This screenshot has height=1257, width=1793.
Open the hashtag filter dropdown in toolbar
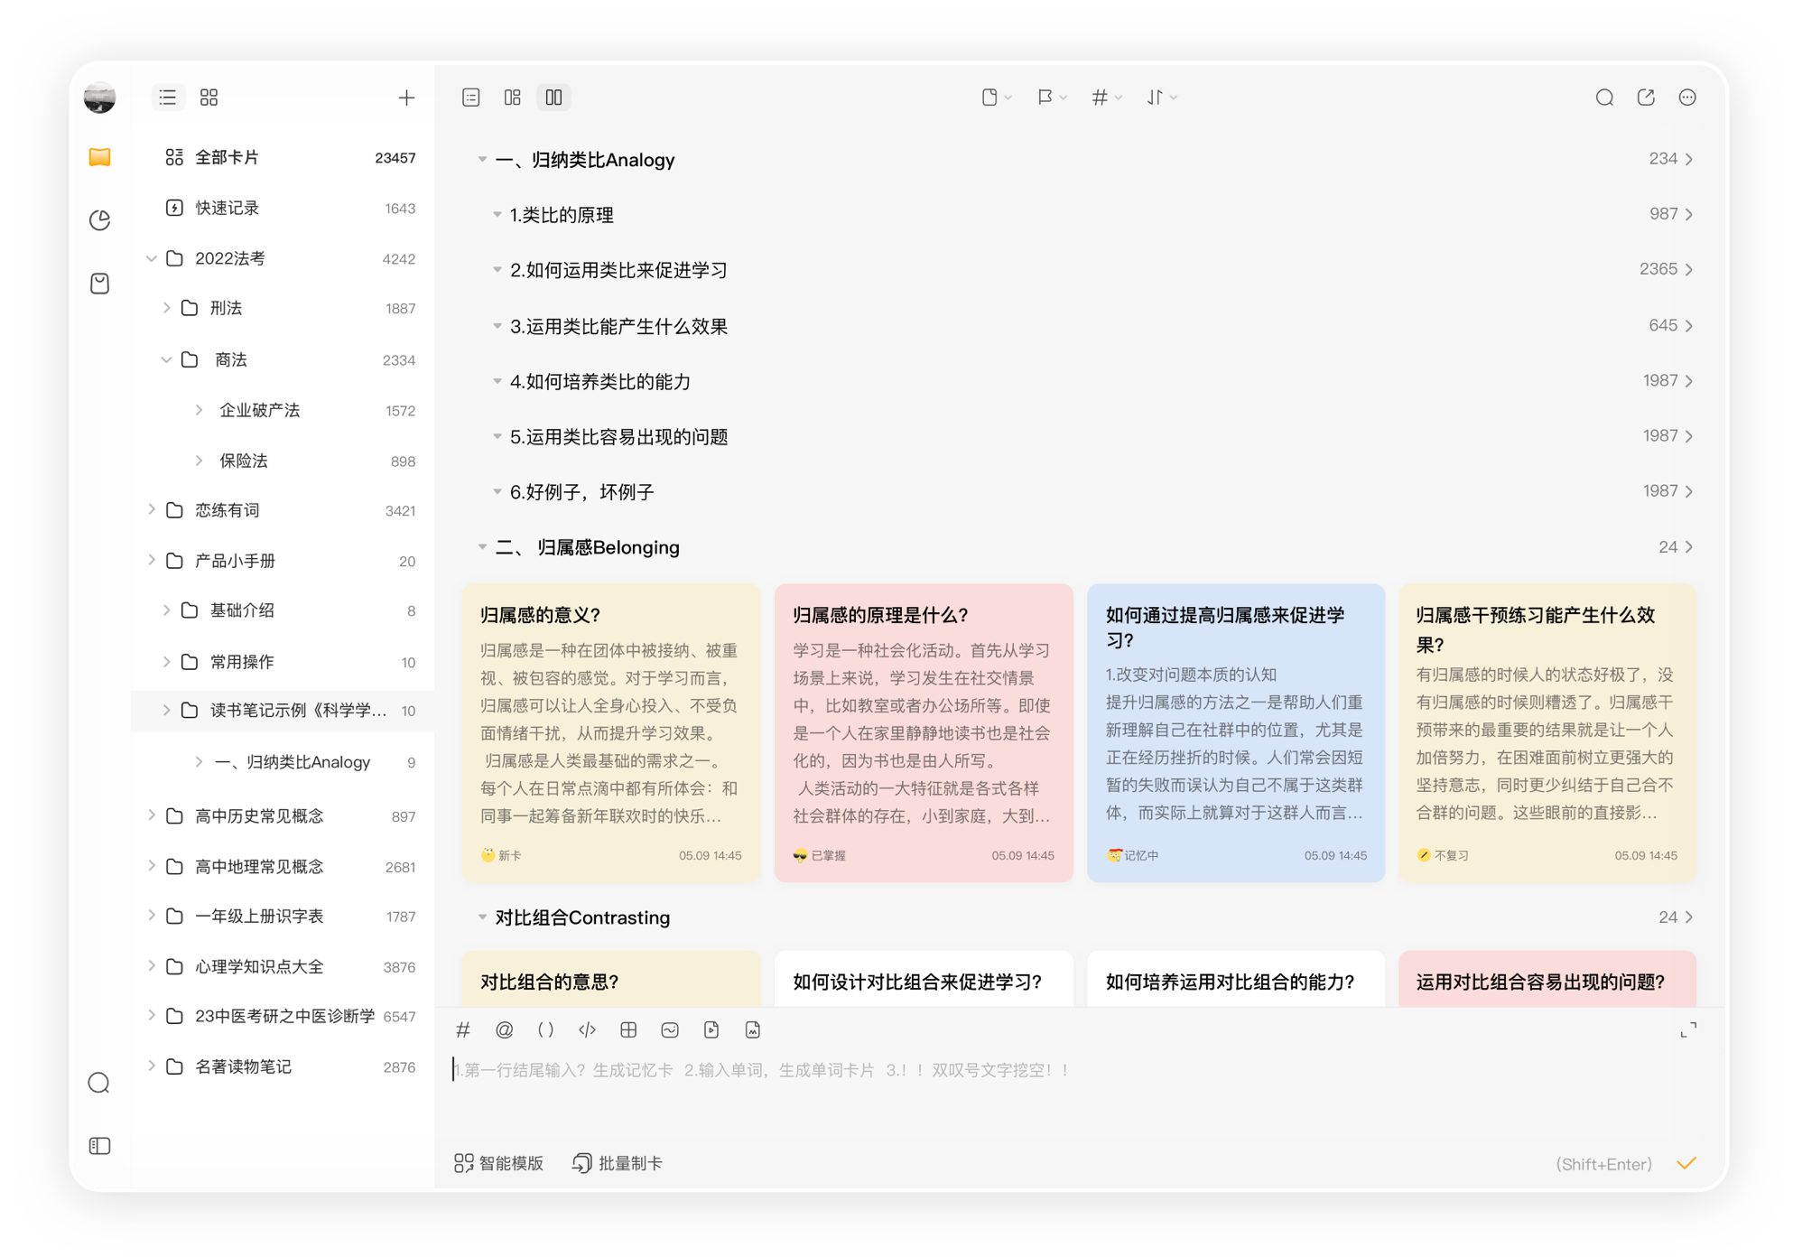pos(1107,98)
